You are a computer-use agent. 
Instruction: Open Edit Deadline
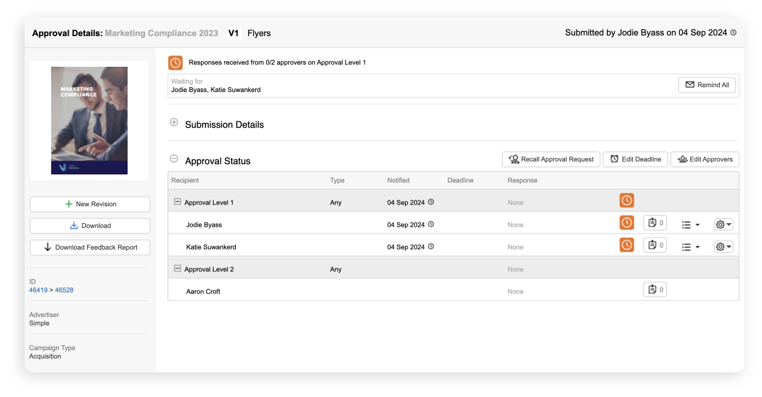635,159
